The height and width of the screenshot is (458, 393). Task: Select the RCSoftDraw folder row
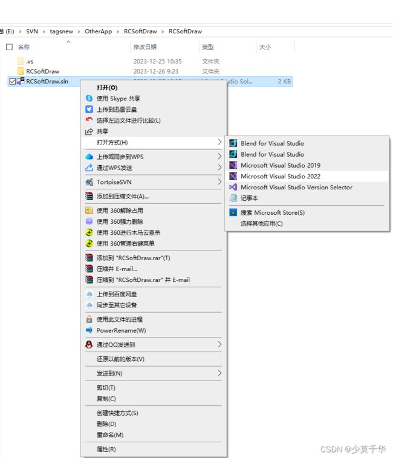point(151,71)
